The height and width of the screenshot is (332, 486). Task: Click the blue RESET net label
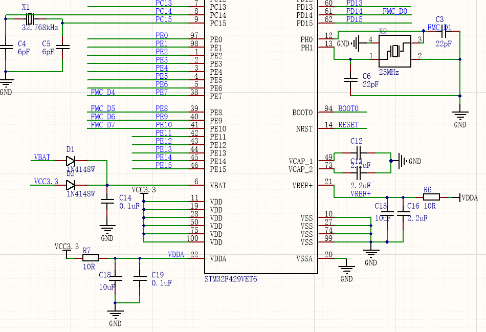coord(348,125)
